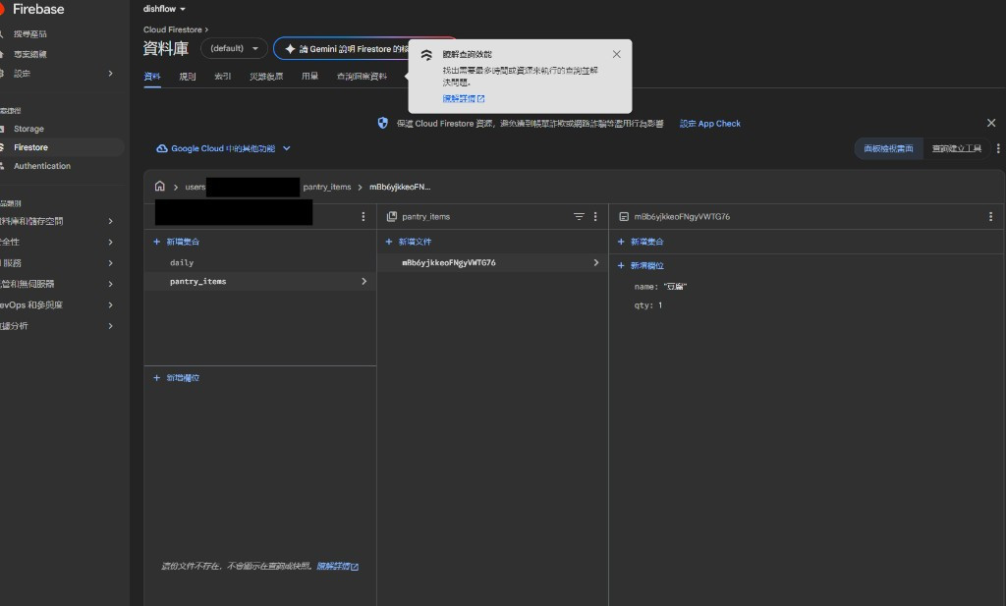Switch to the 用量 tab

[309, 77]
